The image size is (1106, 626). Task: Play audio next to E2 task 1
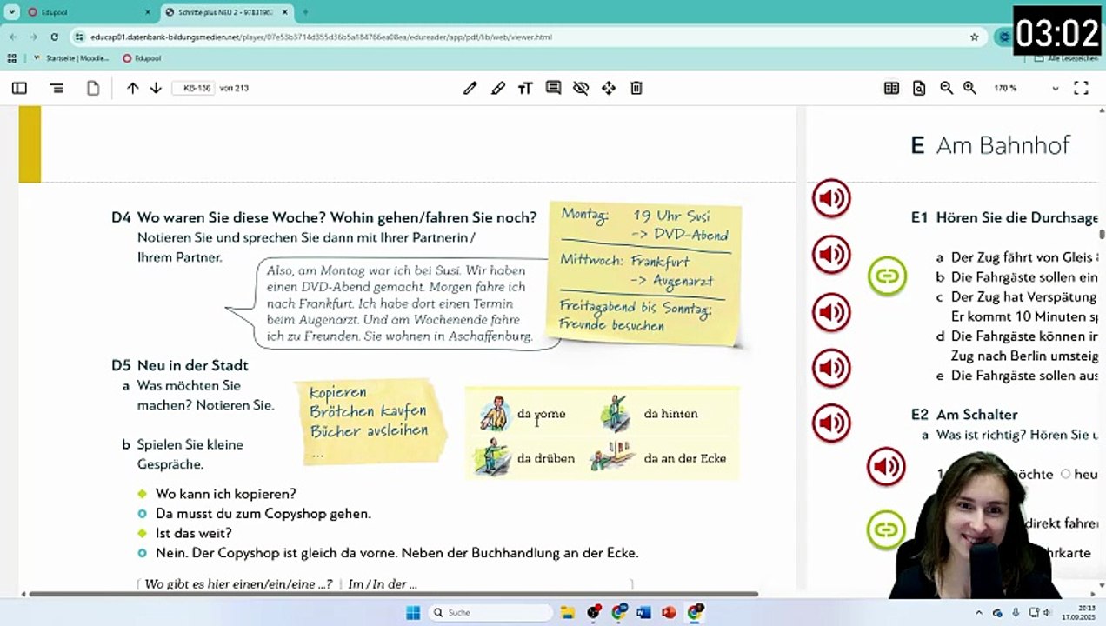point(886,467)
